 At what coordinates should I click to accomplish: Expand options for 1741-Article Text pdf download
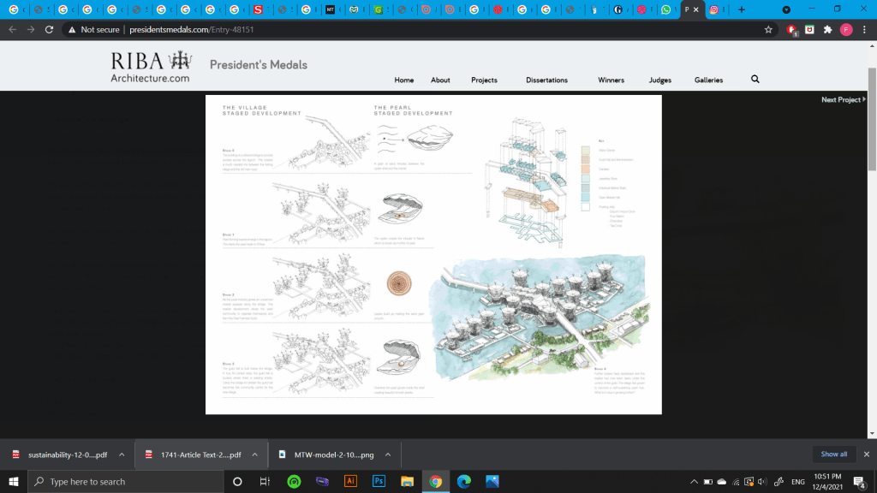tap(255, 454)
